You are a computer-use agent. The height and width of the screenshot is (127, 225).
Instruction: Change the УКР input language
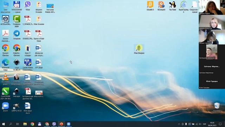point(204,124)
